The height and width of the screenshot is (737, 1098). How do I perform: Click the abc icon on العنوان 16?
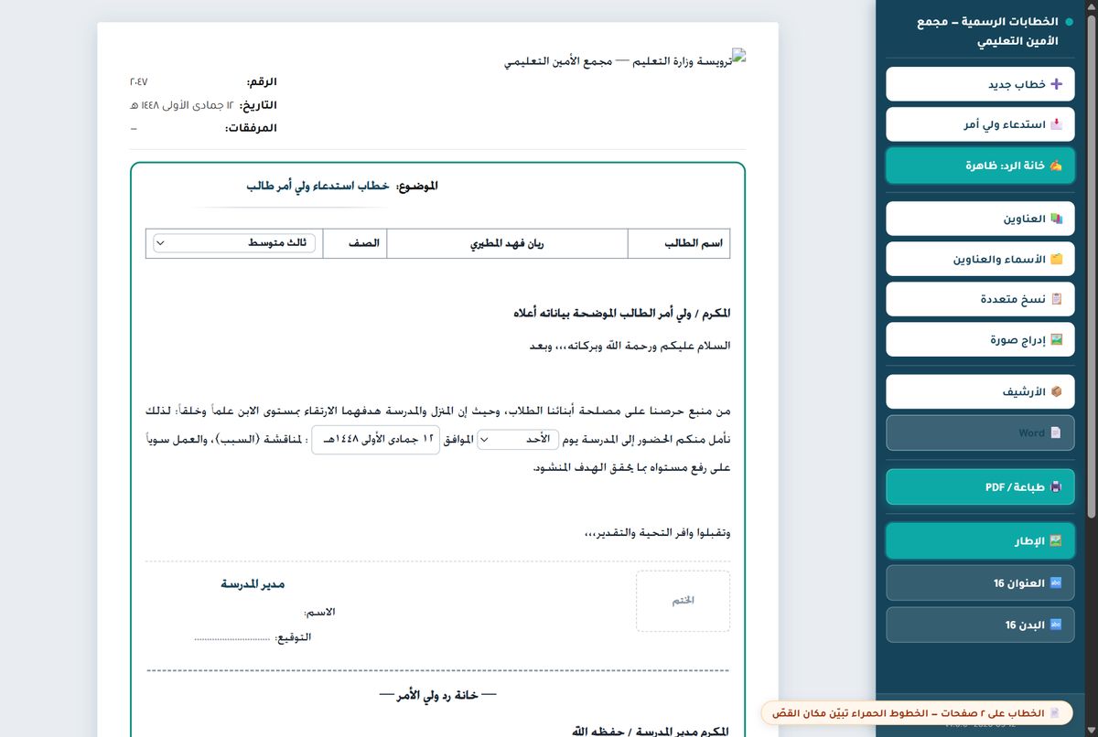1056,583
